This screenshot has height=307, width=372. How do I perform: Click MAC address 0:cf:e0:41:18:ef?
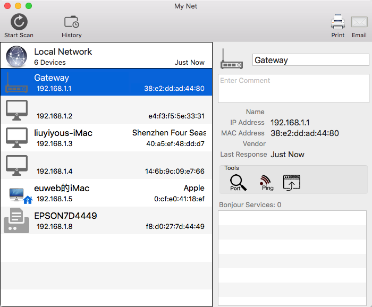(x=179, y=199)
